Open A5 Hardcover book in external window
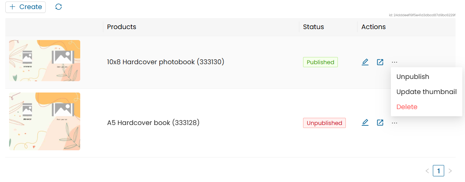Screen dimensions: 465x182 tap(380, 123)
